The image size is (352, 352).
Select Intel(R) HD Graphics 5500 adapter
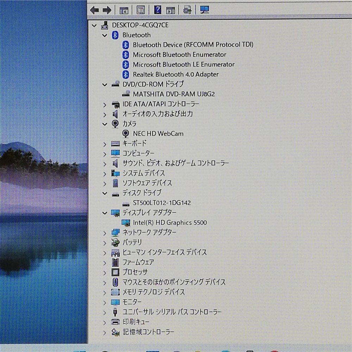(170, 222)
